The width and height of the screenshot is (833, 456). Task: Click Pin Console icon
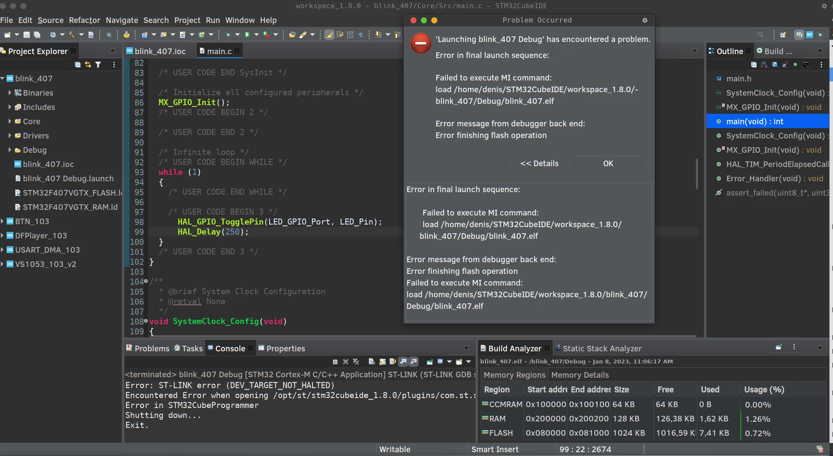coord(430,362)
